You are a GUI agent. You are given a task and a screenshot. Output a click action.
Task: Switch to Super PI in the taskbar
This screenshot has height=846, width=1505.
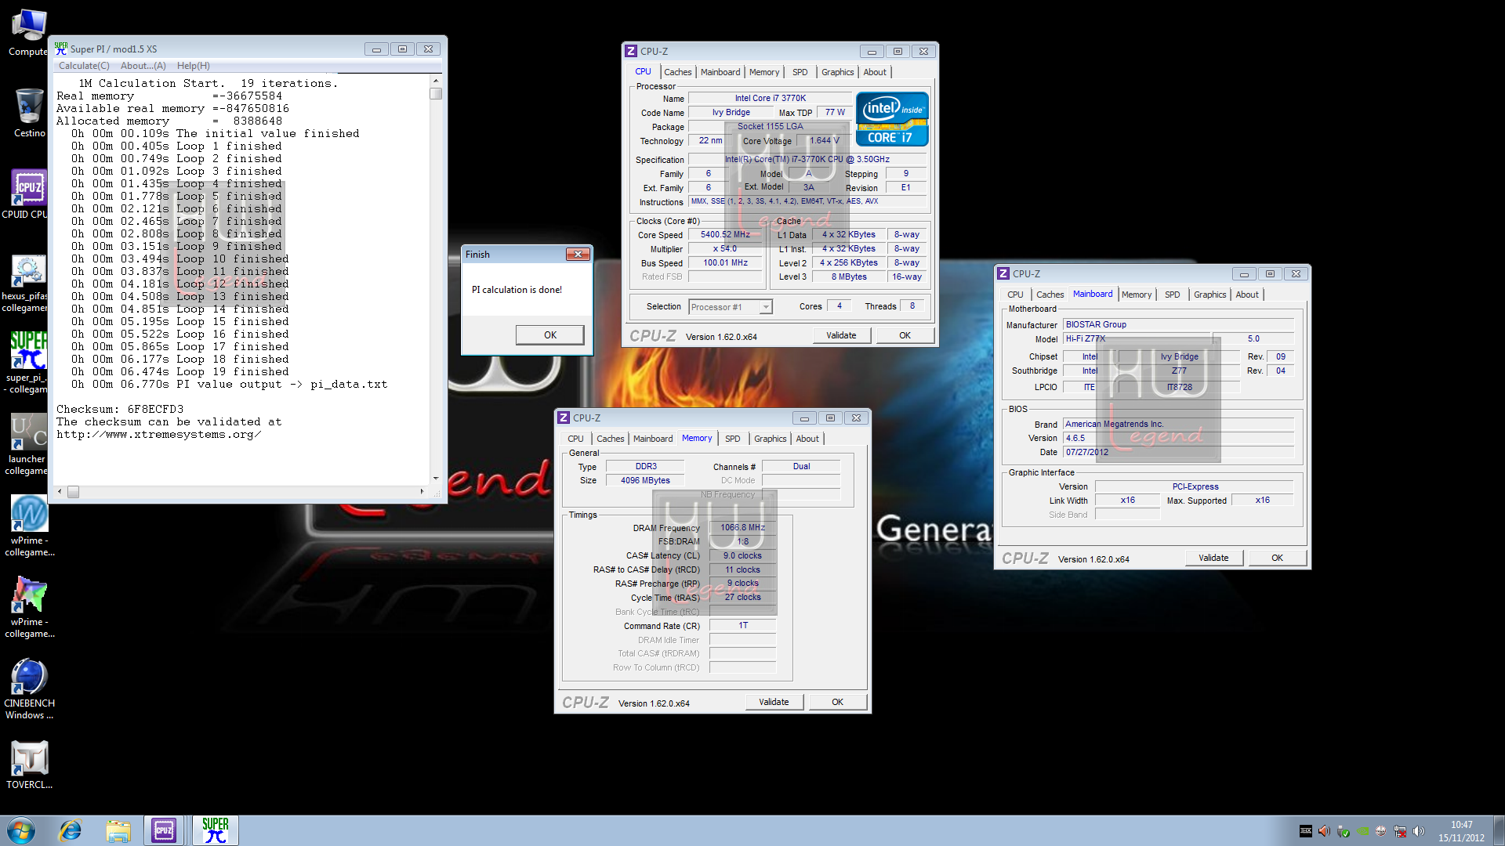coord(215,830)
